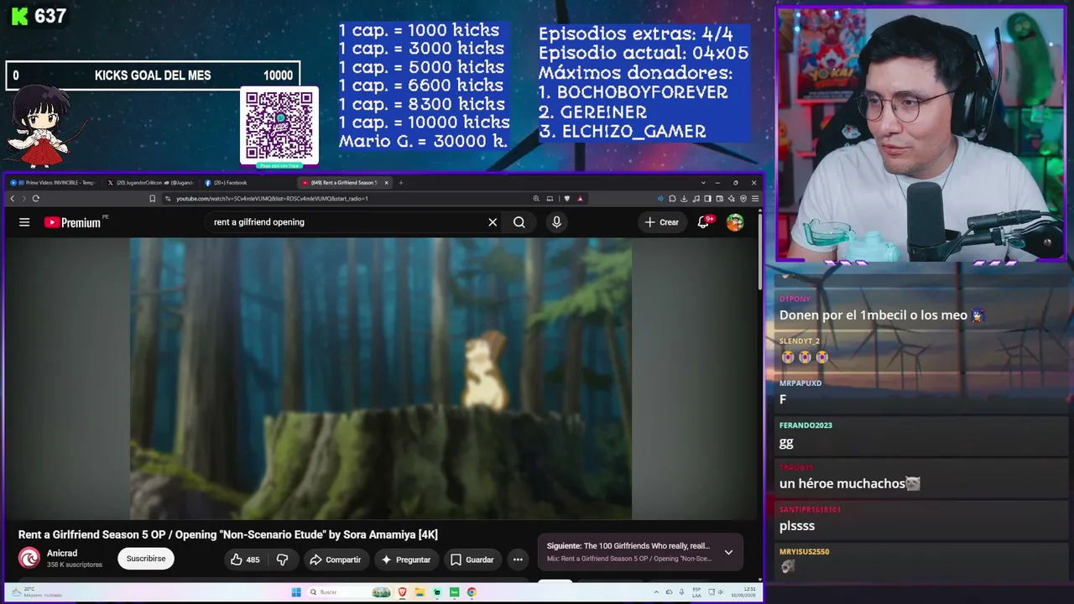The image size is (1074, 604).
Task: Open a new browser tab
Action: tap(401, 183)
